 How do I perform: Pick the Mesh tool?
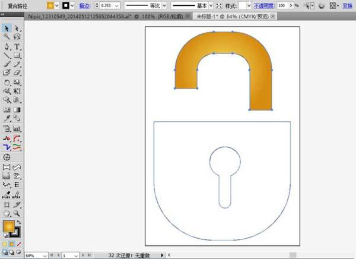click(7, 110)
